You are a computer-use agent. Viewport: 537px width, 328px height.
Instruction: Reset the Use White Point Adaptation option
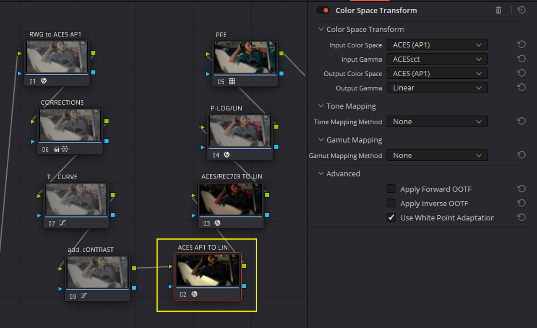521,217
